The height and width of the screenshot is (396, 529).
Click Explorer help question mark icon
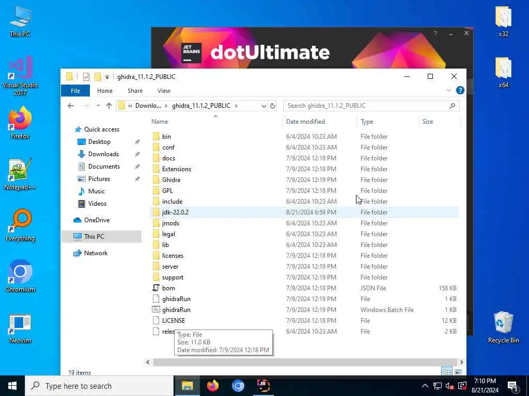click(x=460, y=90)
